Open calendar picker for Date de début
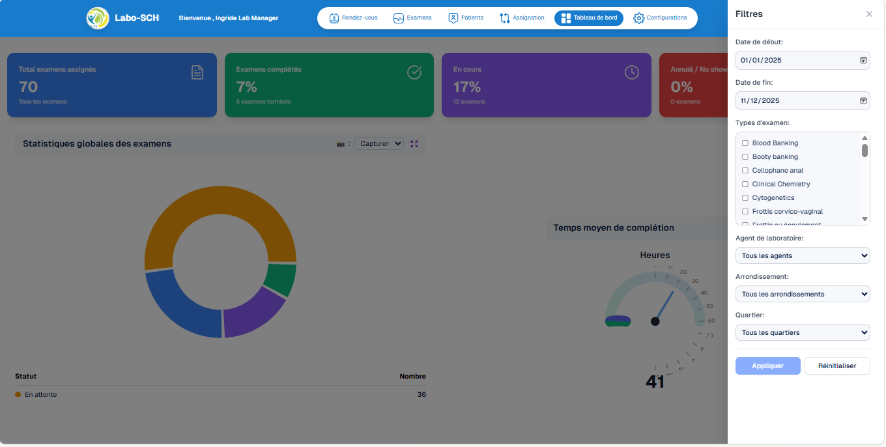The height and width of the screenshot is (447, 886). coord(863,61)
